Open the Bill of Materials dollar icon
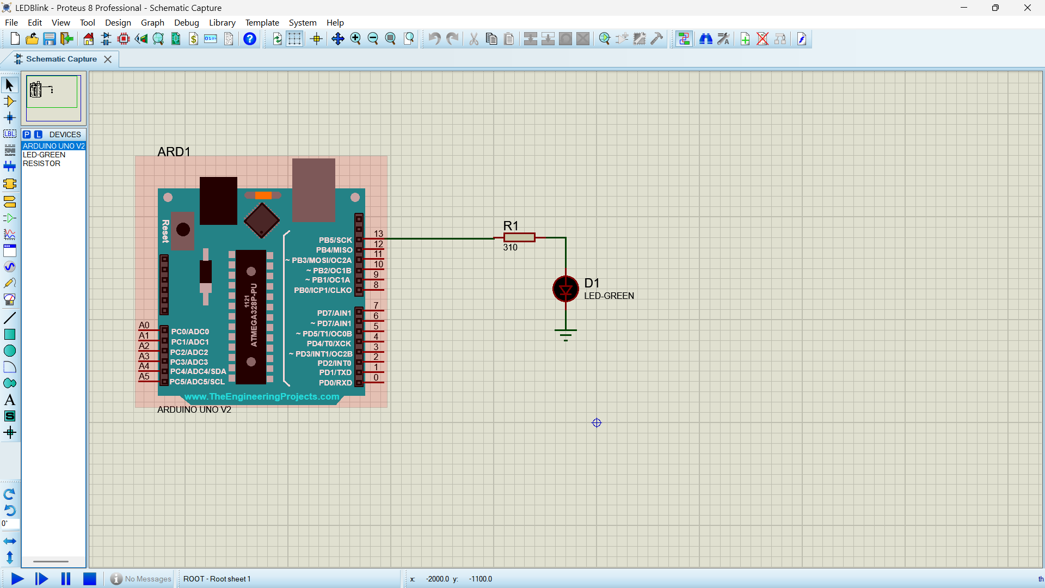The width and height of the screenshot is (1045, 588). [x=194, y=39]
